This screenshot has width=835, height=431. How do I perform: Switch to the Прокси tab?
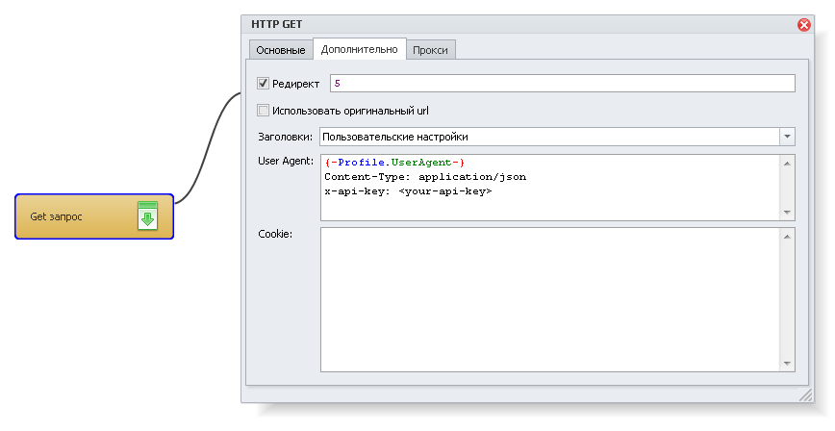click(430, 50)
